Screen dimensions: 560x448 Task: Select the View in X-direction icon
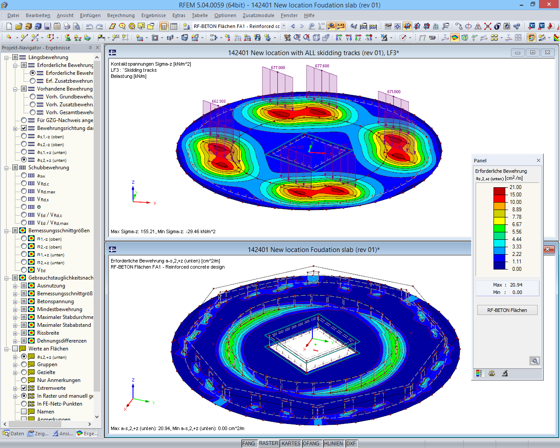pyautogui.click(x=339, y=38)
